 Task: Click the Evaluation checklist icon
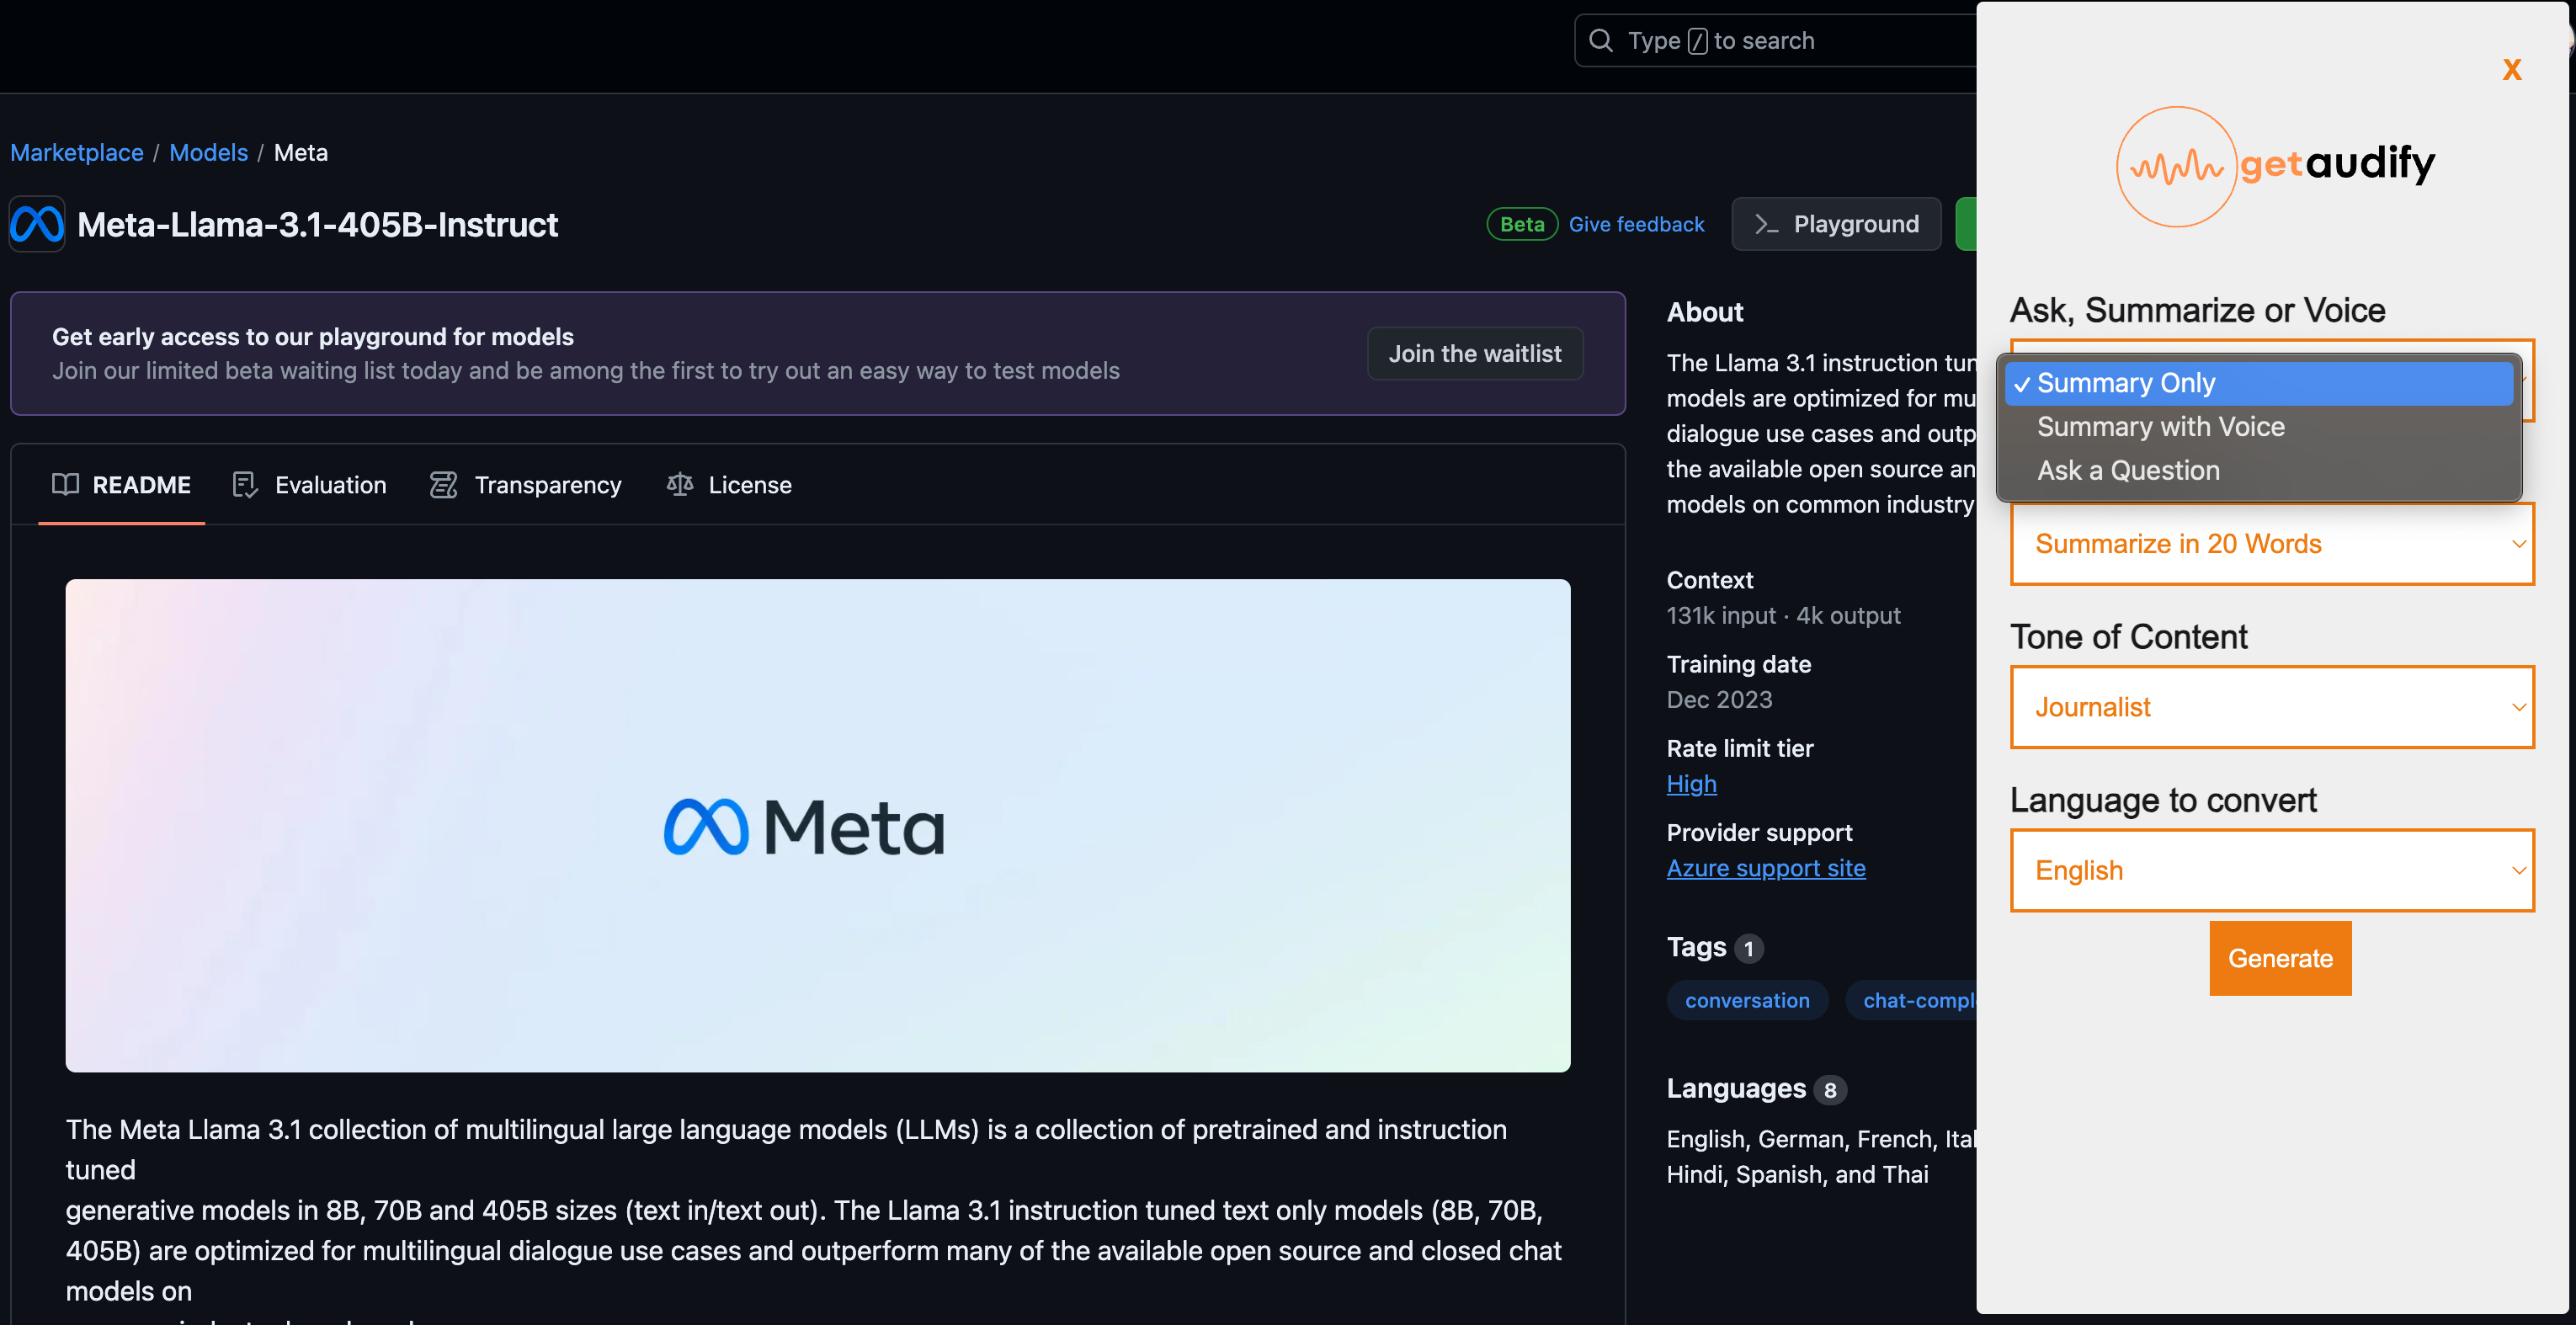pos(245,485)
